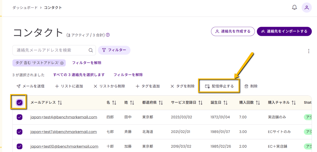This screenshot has height=152, width=317.
Task: Click すべての 3 連絡先を選択します link
Action: tap(79, 75)
